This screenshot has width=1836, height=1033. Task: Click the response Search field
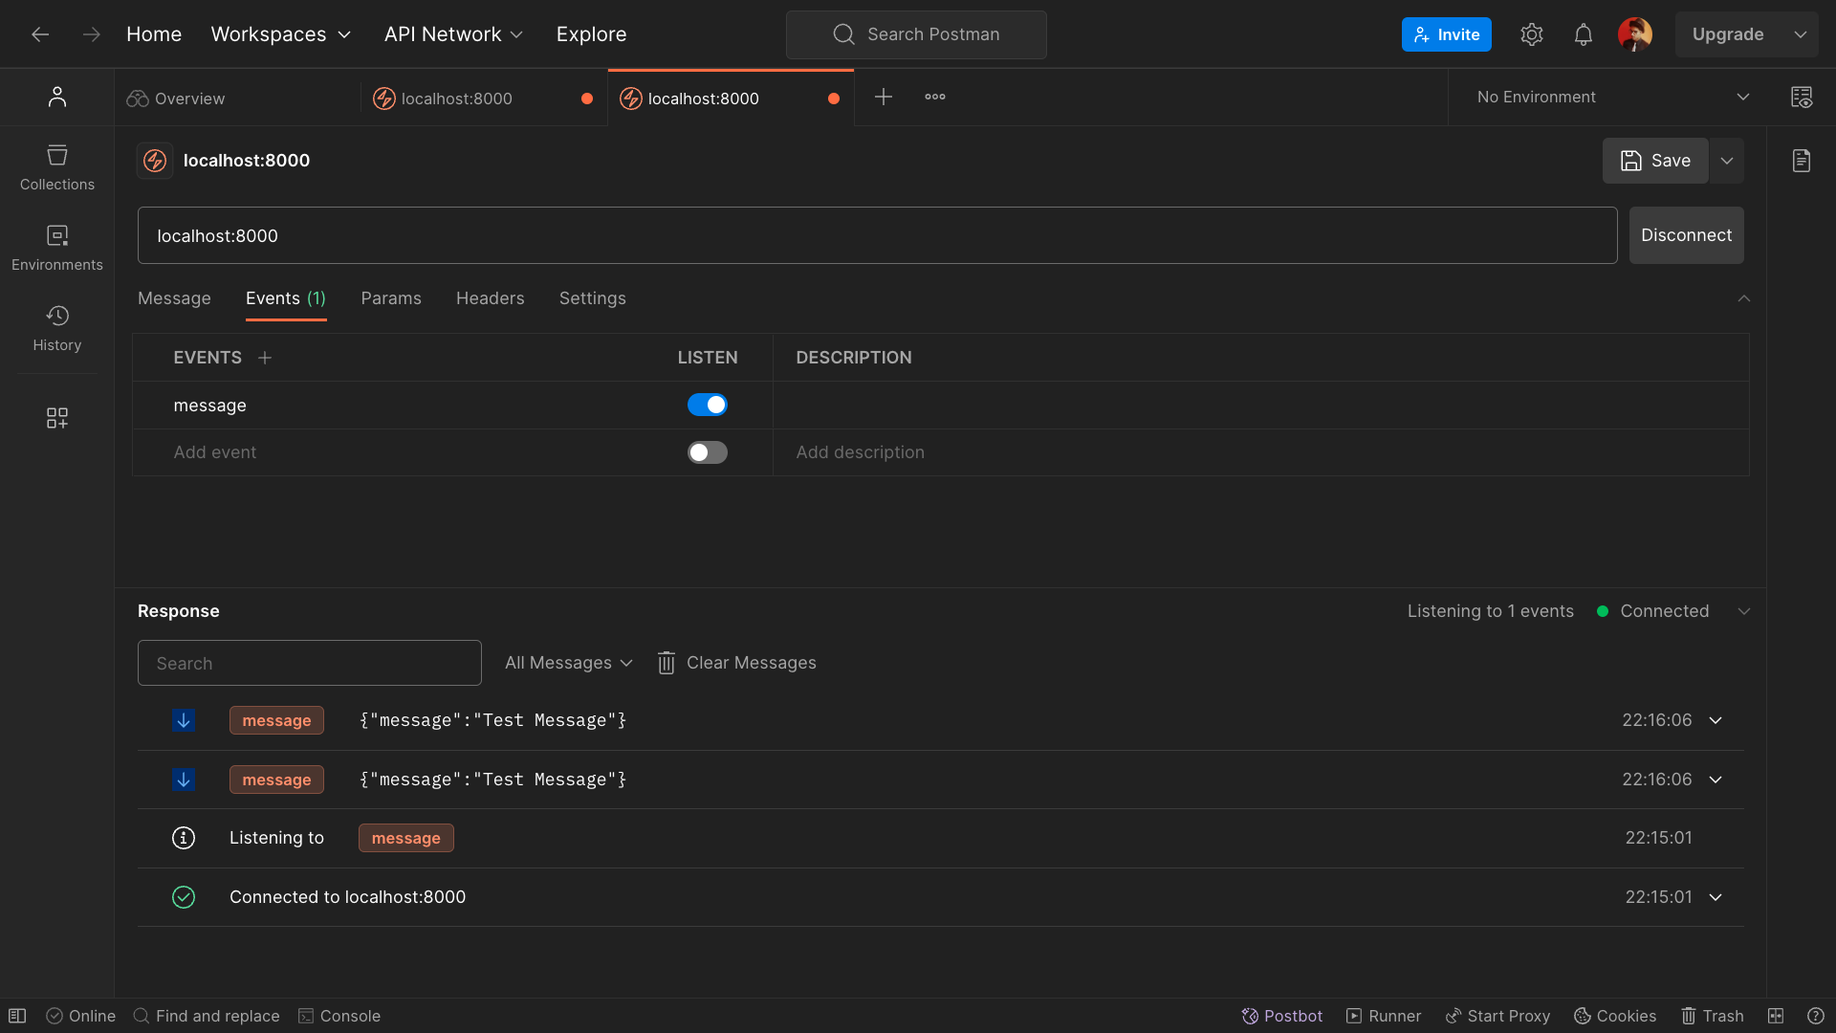pos(310,663)
